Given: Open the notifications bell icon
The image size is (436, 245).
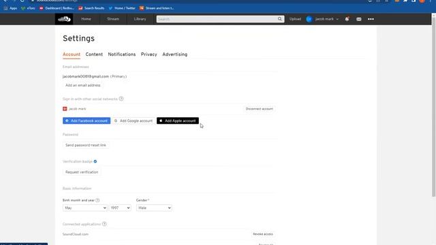Looking at the screenshot, I should coord(347,19).
